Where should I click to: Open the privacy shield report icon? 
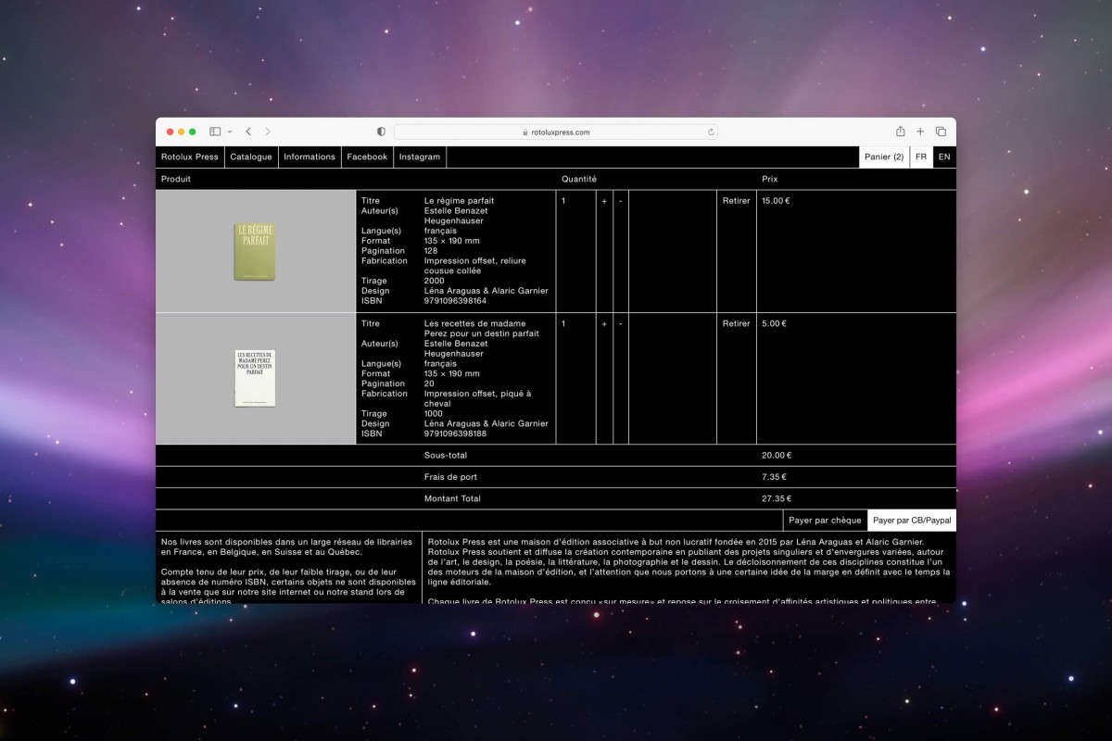[381, 132]
